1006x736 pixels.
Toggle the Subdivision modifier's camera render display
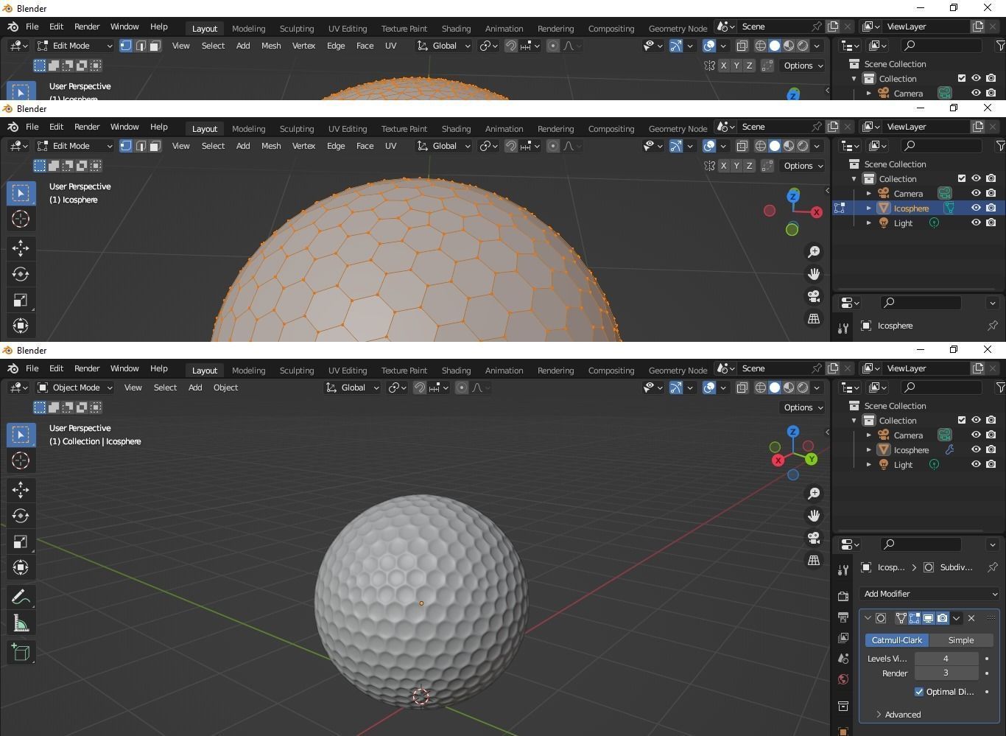(942, 618)
